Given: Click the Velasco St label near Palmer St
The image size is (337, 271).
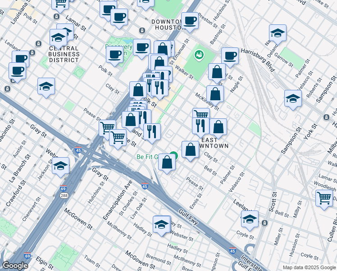Looking at the screenshot, I should click(x=237, y=182).
